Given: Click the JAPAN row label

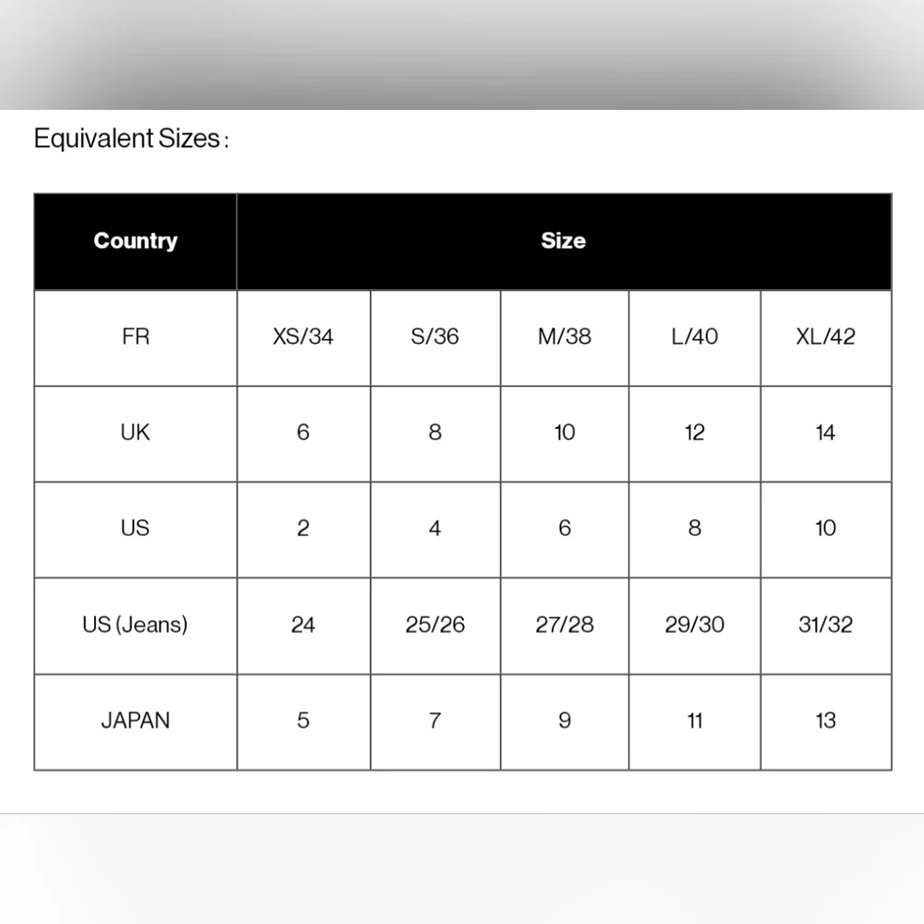Looking at the screenshot, I should click(135, 721).
